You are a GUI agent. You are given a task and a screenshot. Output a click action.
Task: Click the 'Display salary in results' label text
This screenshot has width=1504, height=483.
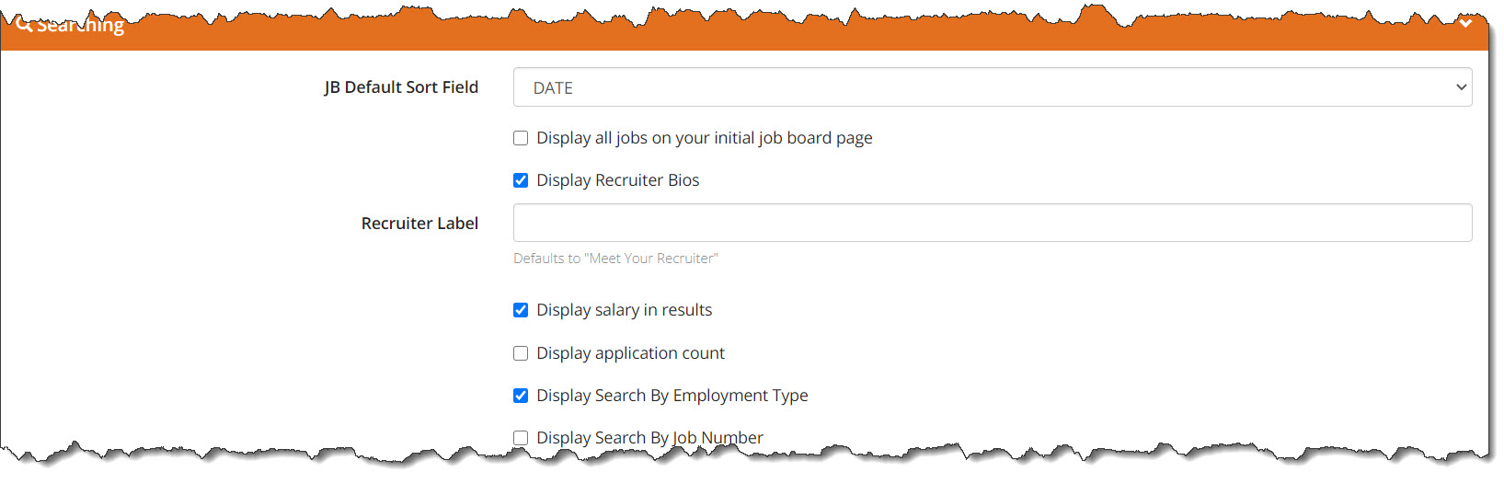624,310
